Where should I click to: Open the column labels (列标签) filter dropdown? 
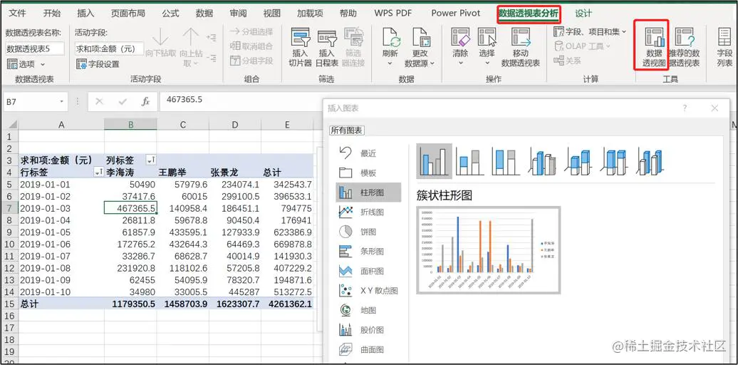pyautogui.click(x=151, y=160)
